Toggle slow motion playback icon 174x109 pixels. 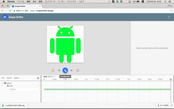(53, 70)
